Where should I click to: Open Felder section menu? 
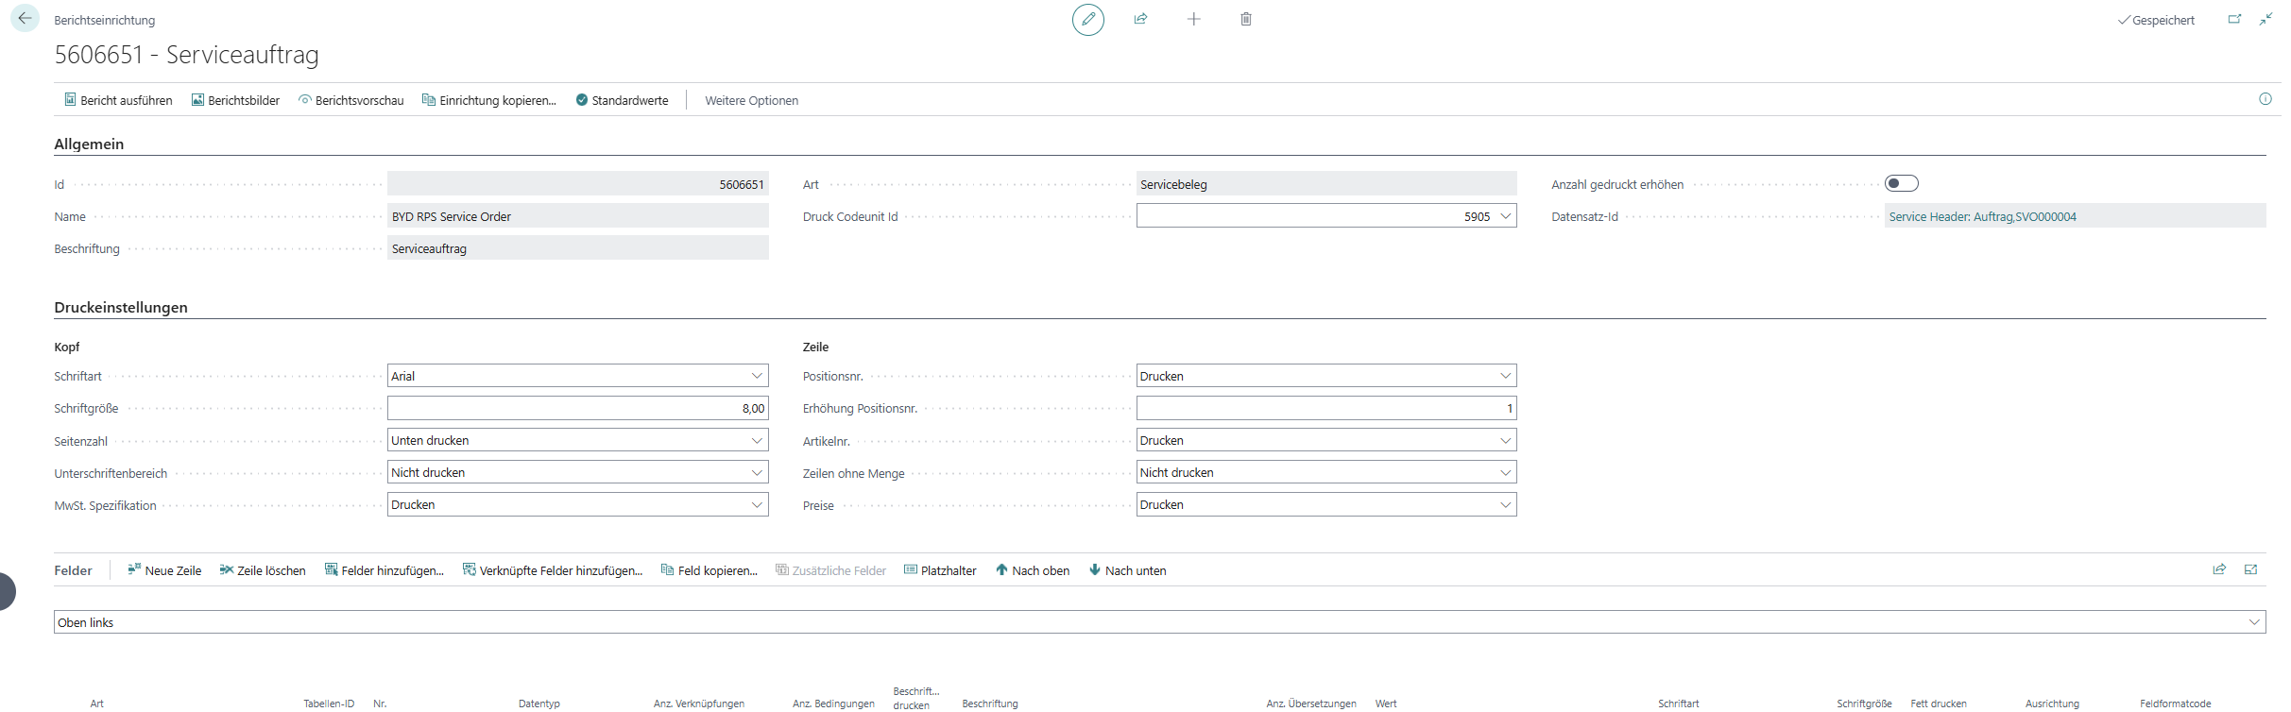(x=73, y=570)
